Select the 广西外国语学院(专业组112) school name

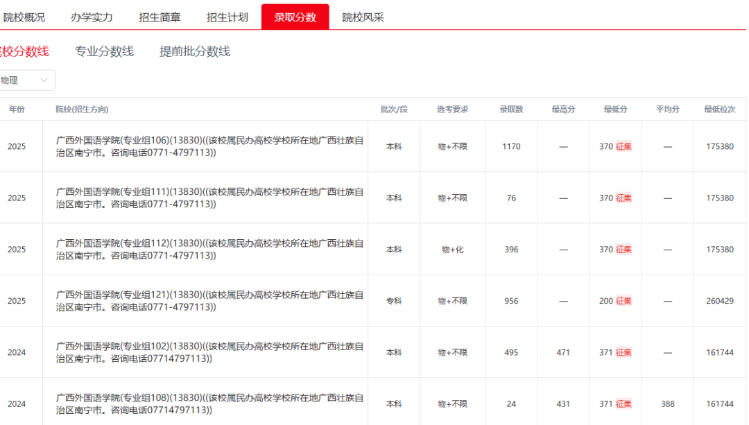pyautogui.click(x=209, y=250)
